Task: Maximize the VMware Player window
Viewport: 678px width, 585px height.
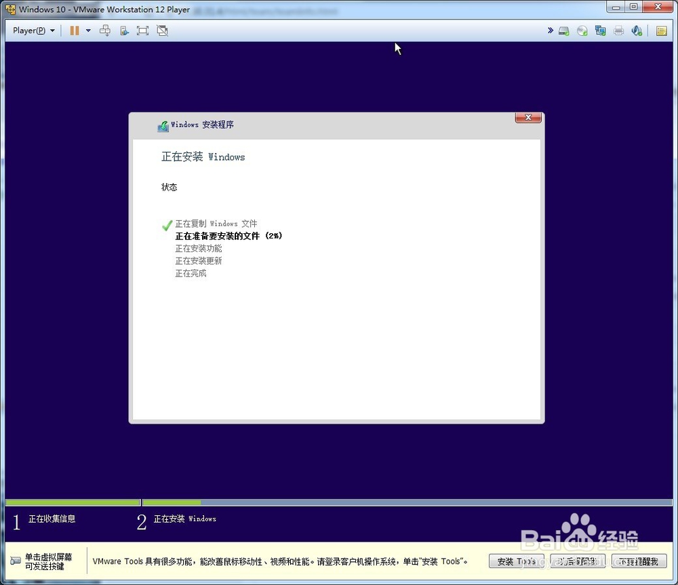Action: pyautogui.click(x=633, y=7)
